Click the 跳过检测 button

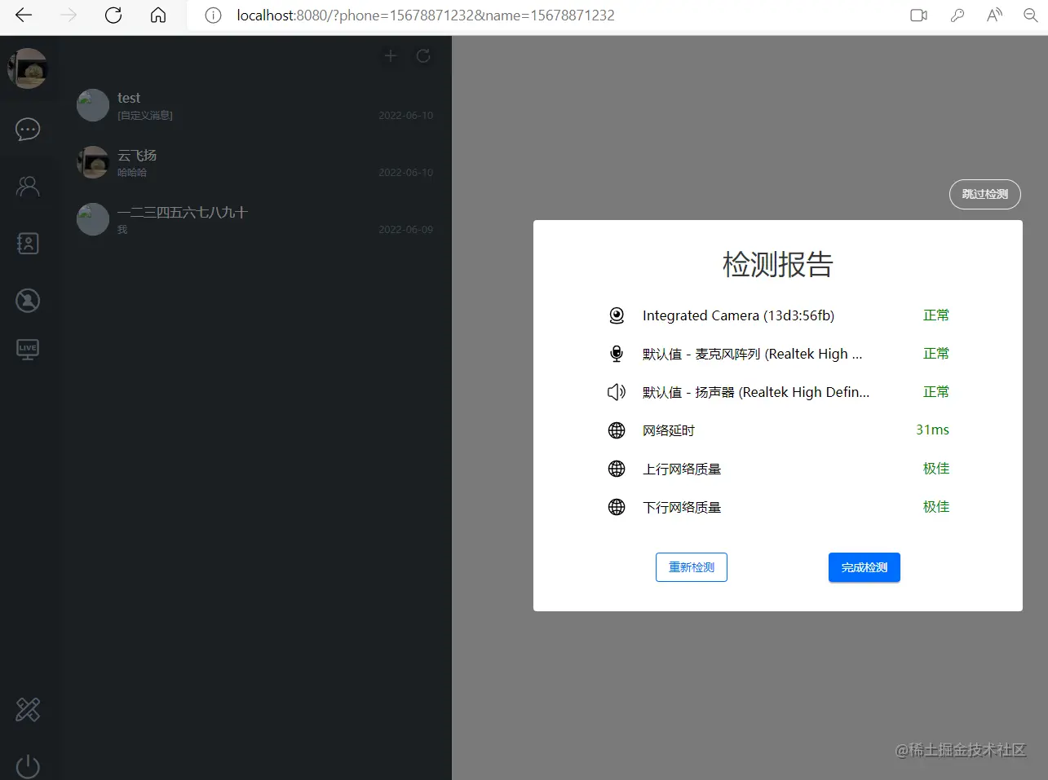(x=984, y=194)
